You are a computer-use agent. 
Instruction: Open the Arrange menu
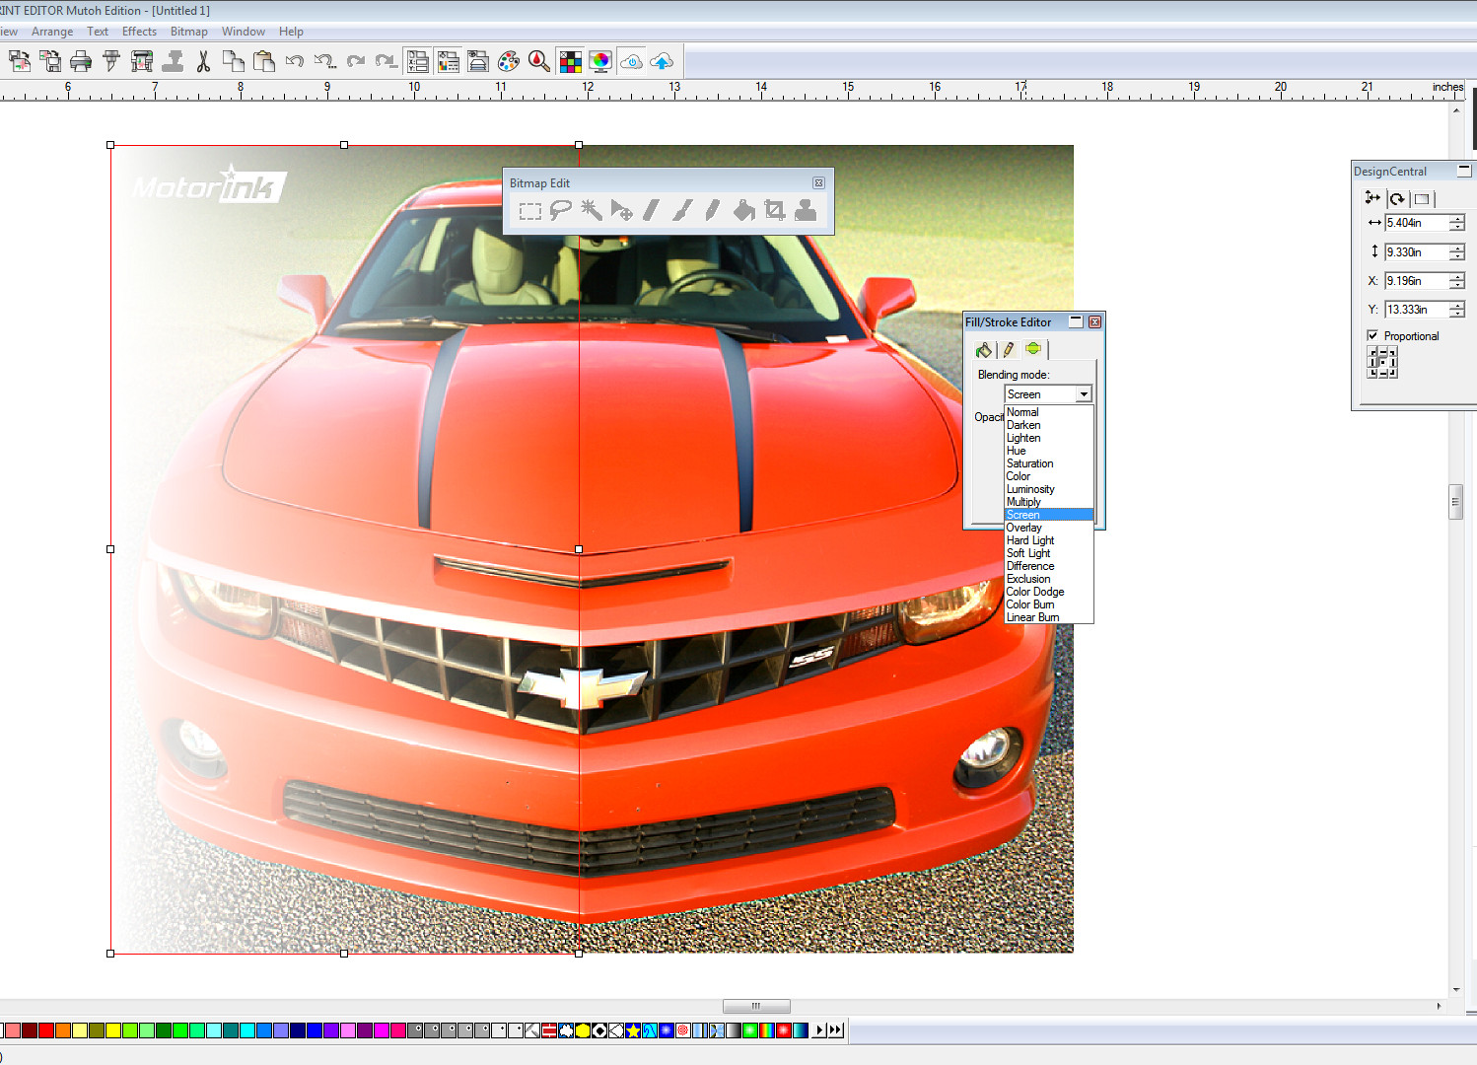(x=52, y=32)
